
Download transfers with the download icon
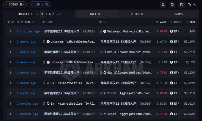[194, 5]
